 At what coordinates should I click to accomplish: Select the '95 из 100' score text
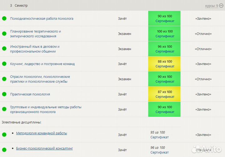pos(157,132)
